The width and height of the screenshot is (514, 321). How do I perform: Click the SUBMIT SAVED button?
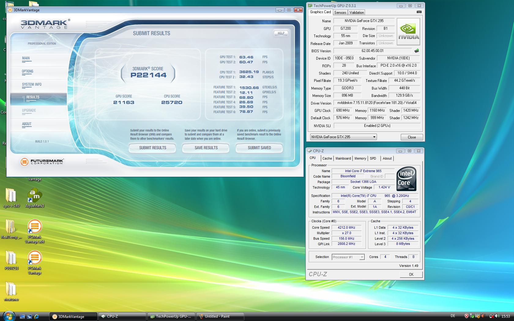[259, 148]
